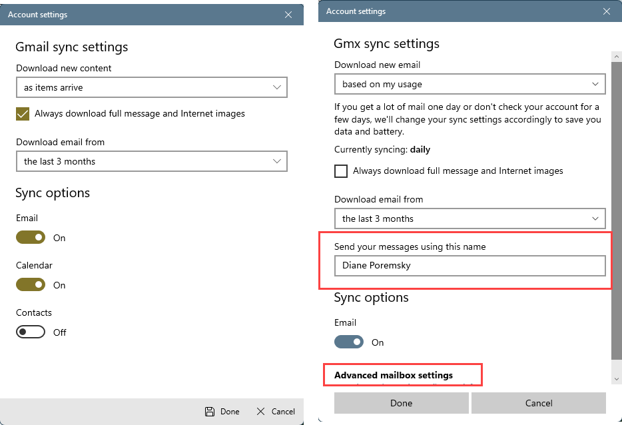Click Done on the Gmx settings dialog
The width and height of the screenshot is (622, 425).
(x=401, y=403)
